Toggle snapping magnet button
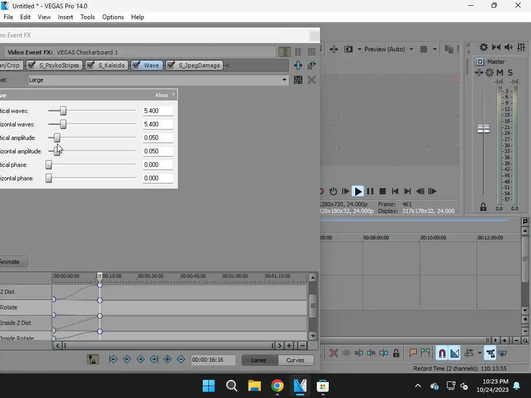The width and height of the screenshot is (531, 398). point(442,353)
